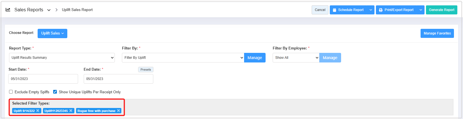Remove the Uplift 9/14/222 filter tag
Viewport: 463px width, 119px height.
click(38, 111)
